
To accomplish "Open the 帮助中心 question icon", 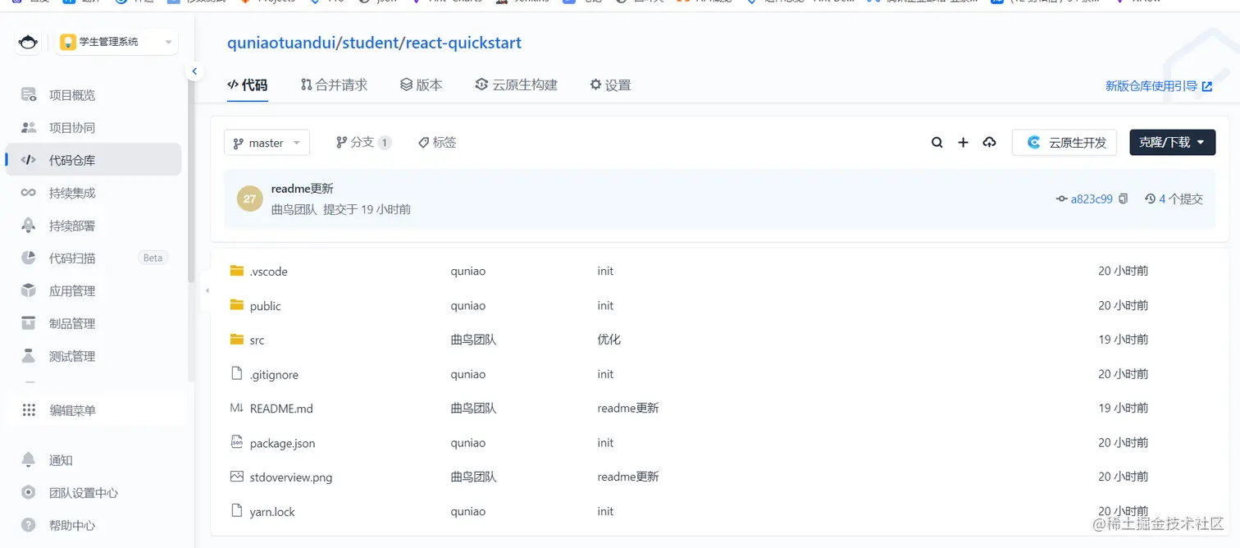I will [29, 525].
